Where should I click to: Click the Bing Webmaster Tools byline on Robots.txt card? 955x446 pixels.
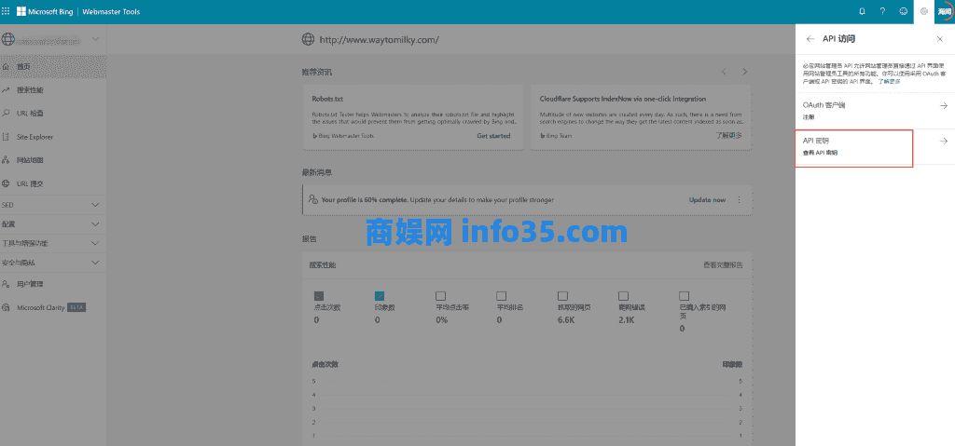[343, 136]
